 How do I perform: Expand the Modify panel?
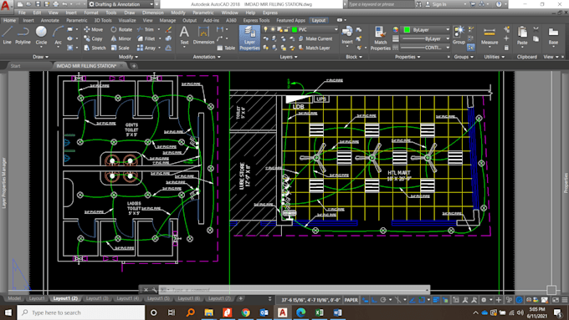click(129, 57)
